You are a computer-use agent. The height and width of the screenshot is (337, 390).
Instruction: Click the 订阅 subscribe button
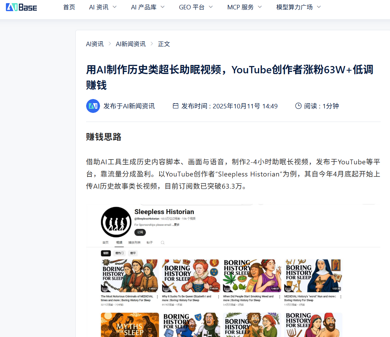(x=140, y=232)
